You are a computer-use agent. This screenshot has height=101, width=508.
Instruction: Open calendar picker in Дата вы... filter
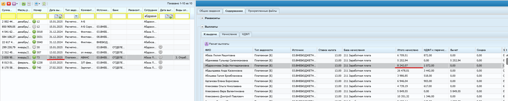click(x=57, y=16)
